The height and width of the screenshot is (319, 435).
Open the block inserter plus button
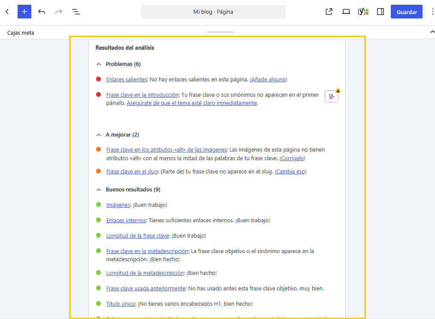tap(24, 12)
